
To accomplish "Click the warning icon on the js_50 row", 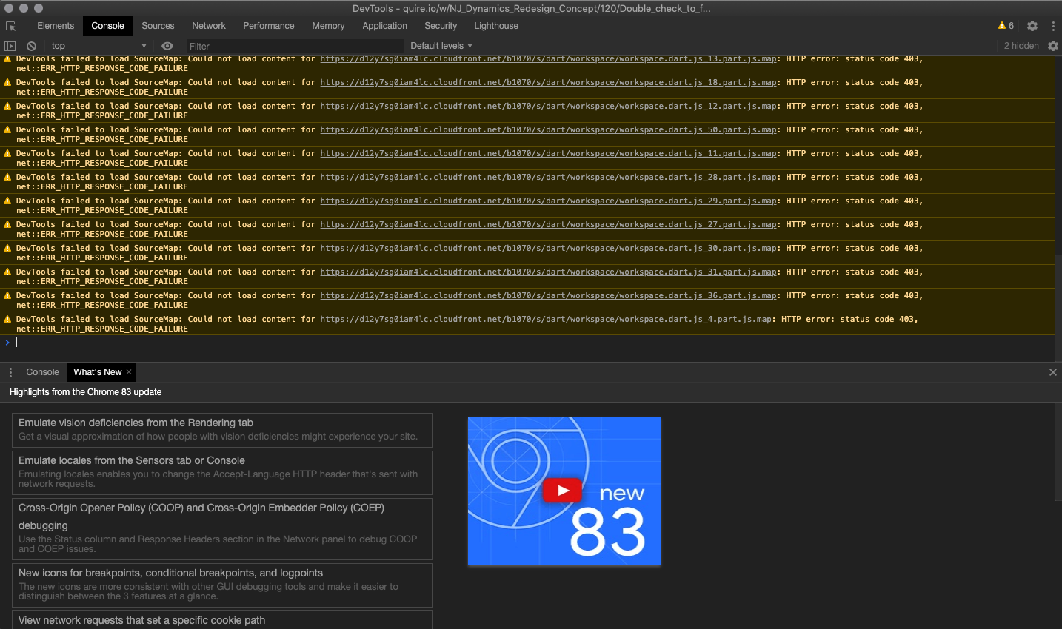I will (8, 130).
